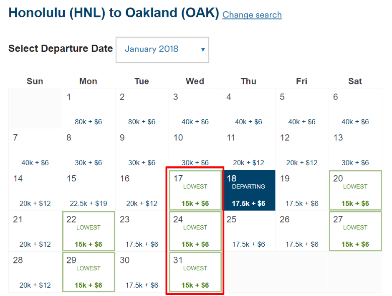Image resolution: width=392 pixels, height=296 pixels.
Task: Choose January 9 at 30k + $6
Action: 142,150
